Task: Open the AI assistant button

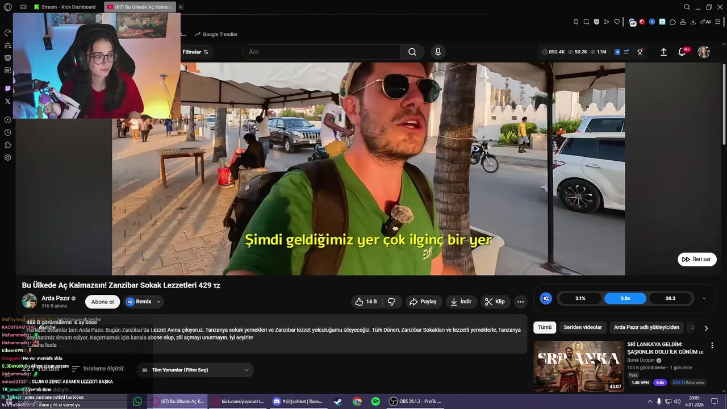Action: 705,22
